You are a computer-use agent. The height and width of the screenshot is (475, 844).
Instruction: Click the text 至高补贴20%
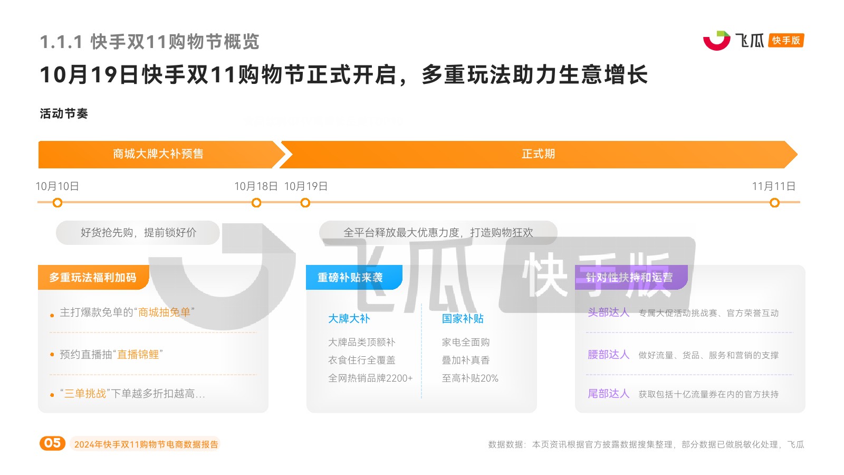tap(470, 378)
